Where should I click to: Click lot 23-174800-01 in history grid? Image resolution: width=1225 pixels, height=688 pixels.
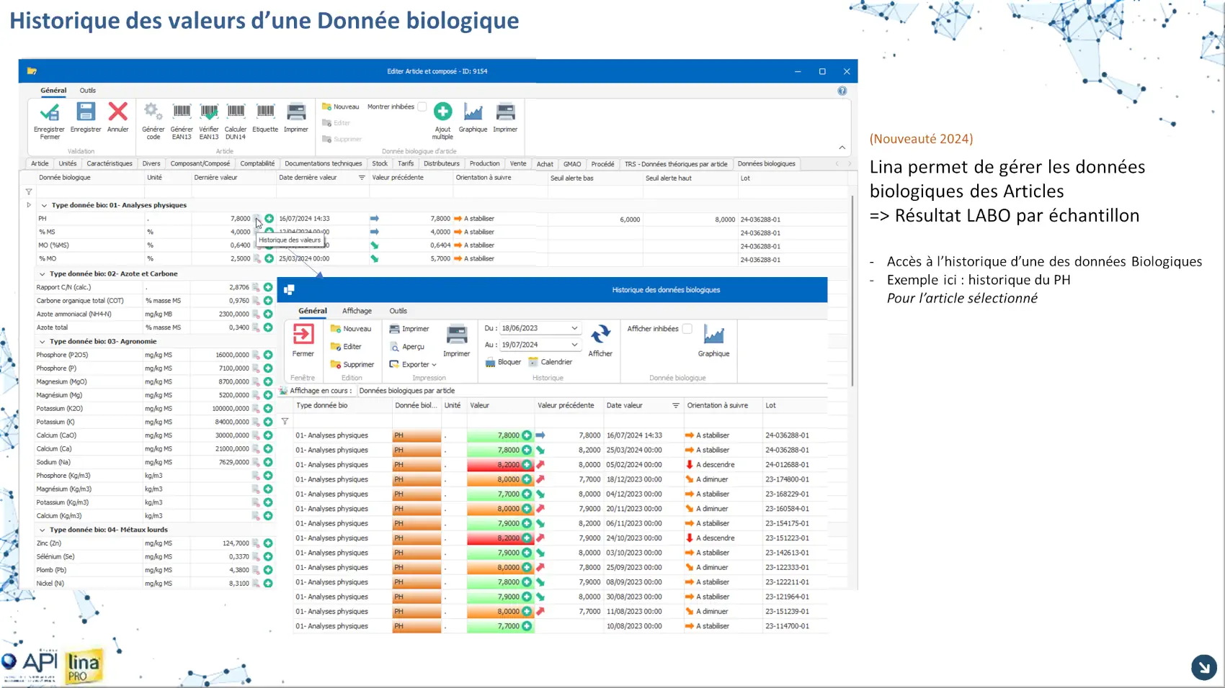point(787,479)
